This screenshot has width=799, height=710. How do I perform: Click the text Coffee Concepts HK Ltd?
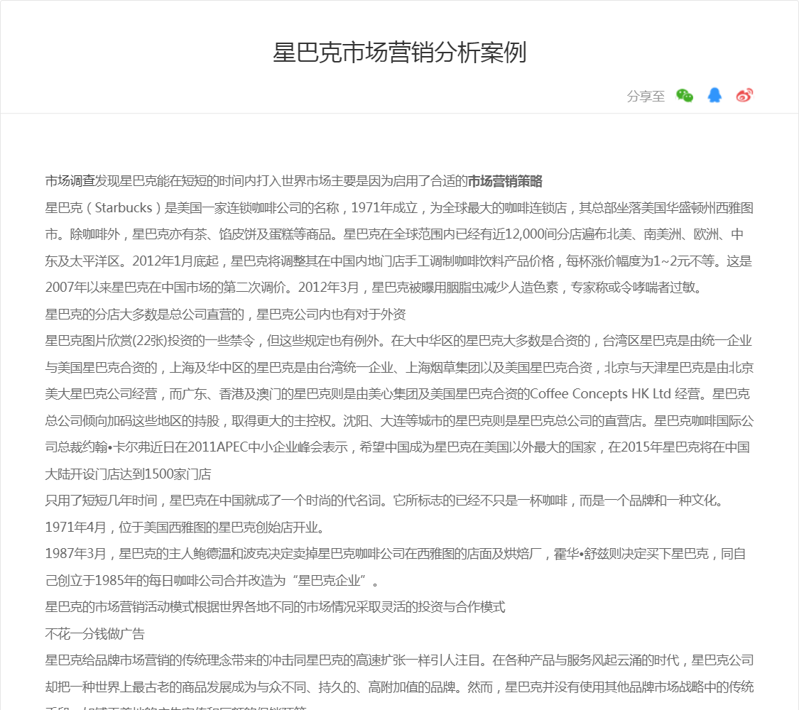coord(600,394)
